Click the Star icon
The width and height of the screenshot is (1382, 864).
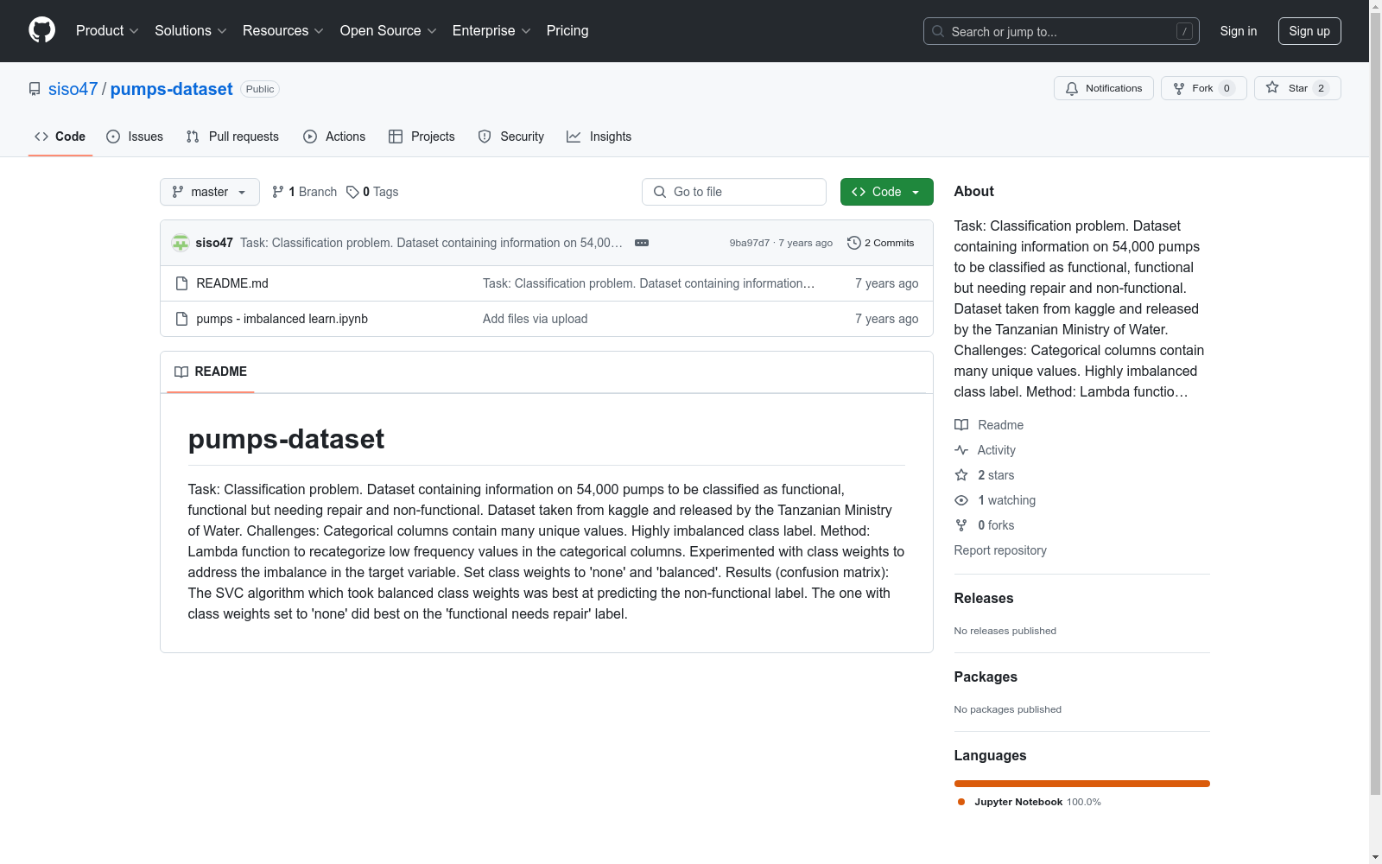(x=1272, y=87)
